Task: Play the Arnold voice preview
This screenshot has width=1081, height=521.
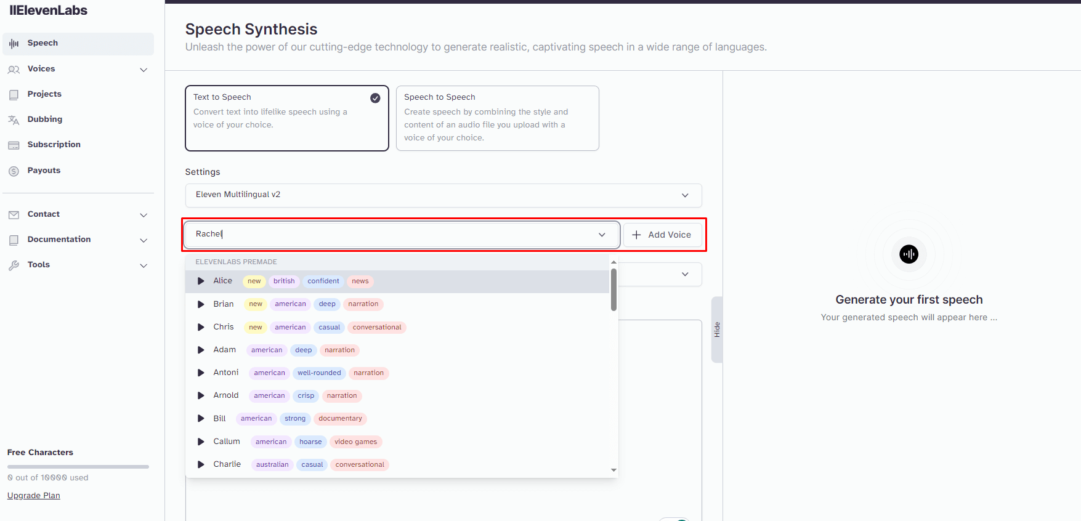Action: 201,395
